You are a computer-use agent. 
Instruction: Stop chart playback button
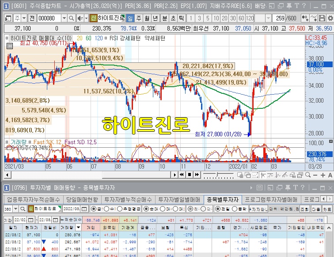[x=190, y=175]
